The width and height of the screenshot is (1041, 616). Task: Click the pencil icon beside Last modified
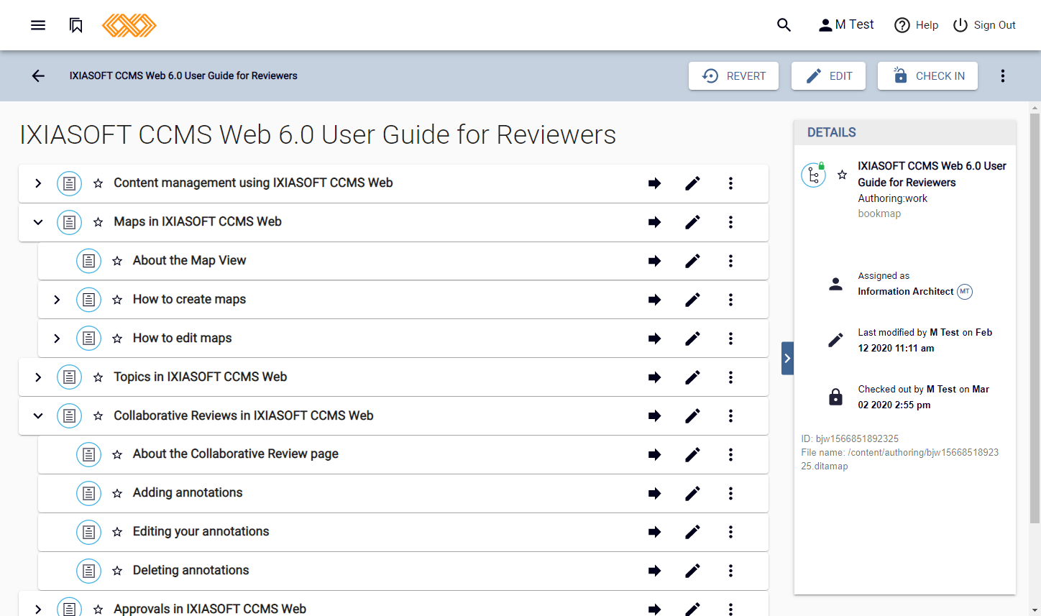point(835,340)
